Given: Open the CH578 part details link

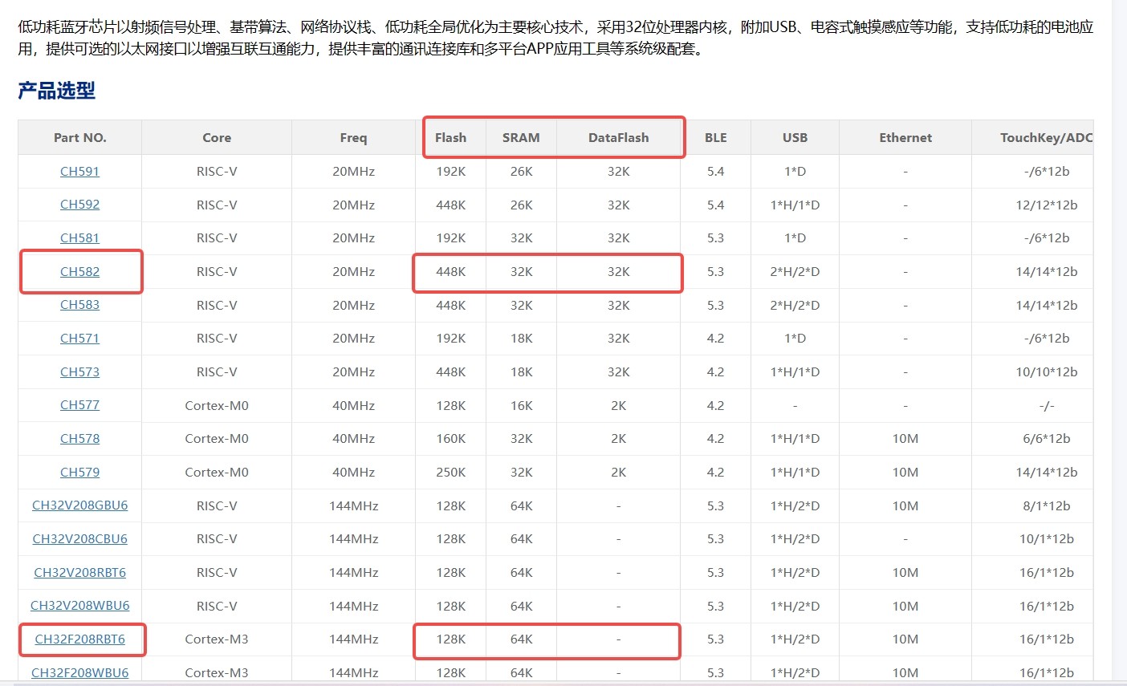Looking at the screenshot, I should 79,438.
